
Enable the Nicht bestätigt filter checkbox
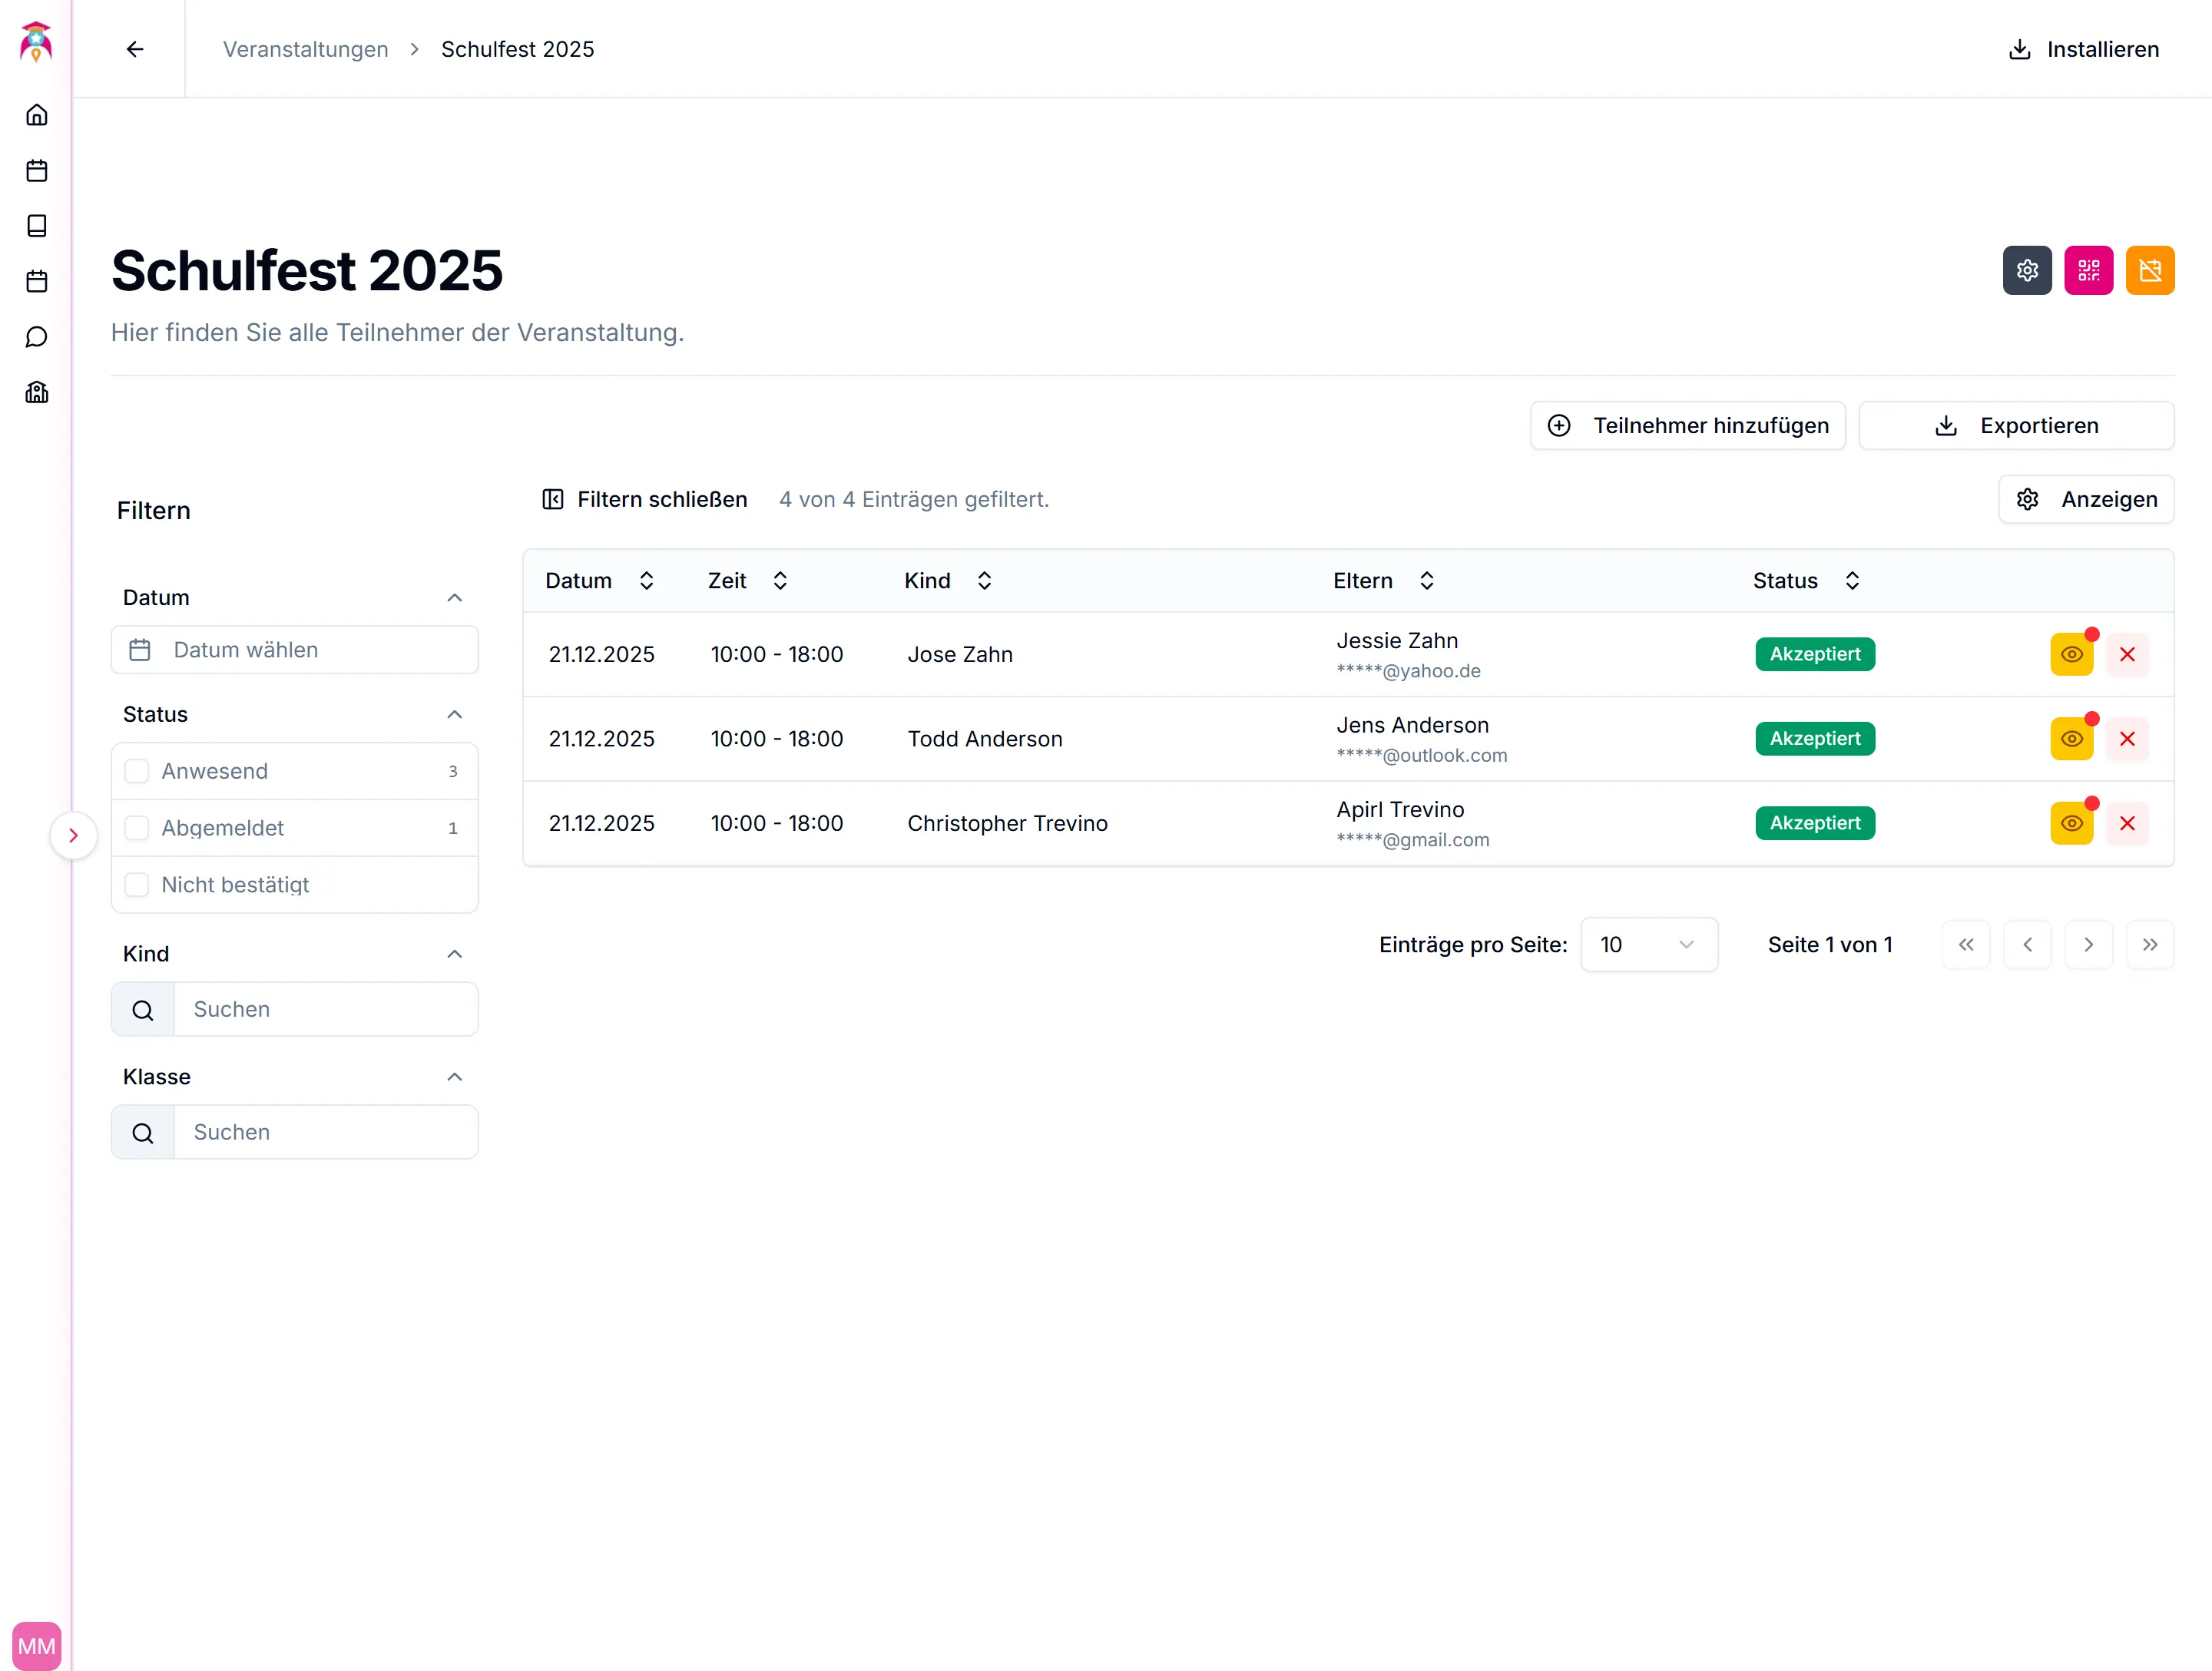(137, 885)
